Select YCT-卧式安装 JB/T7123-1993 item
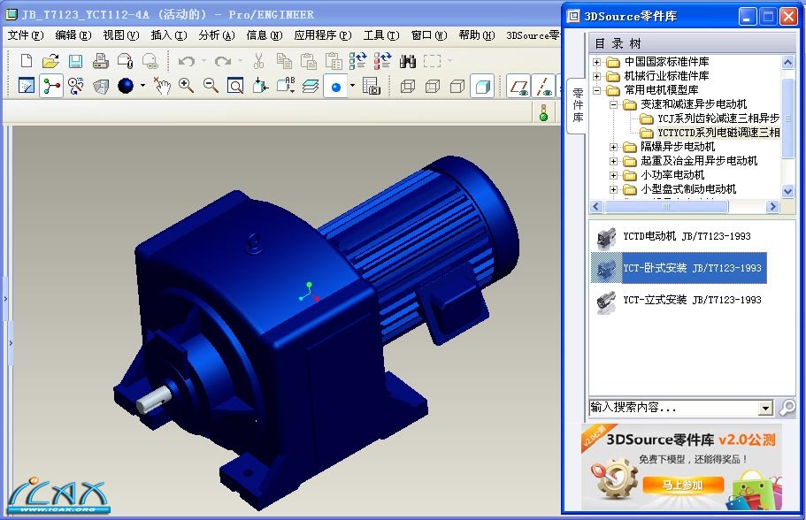 679,268
